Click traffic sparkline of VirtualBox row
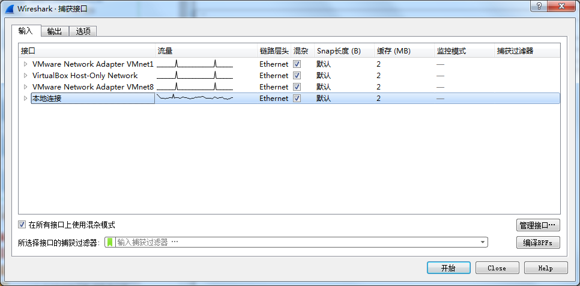This screenshot has height=286, width=580. [x=195, y=75]
